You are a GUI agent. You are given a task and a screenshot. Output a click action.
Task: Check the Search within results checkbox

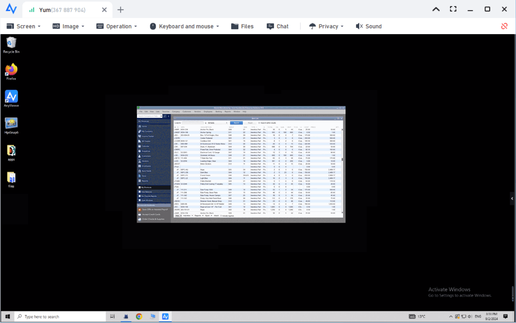point(259,123)
